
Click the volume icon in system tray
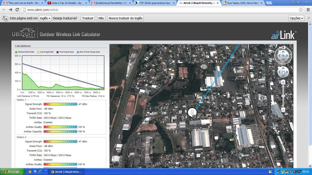tap(294, 171)
